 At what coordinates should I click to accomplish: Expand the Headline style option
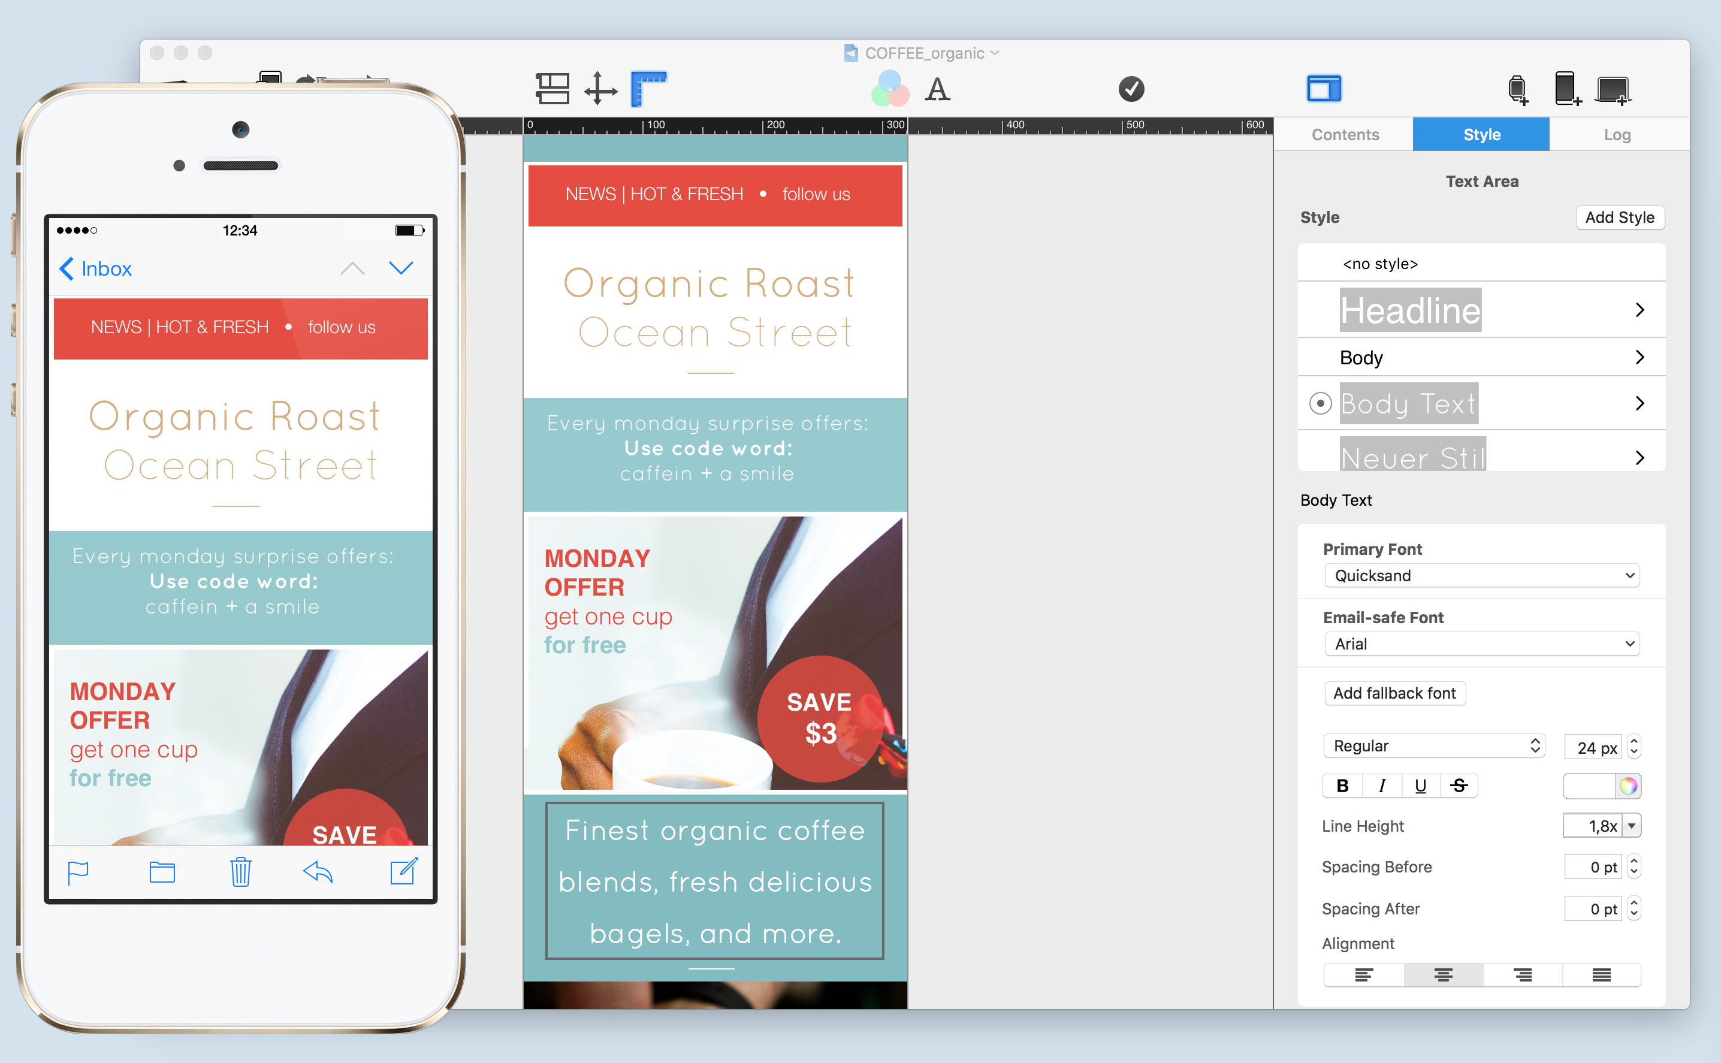click(x=1643, y=310)
